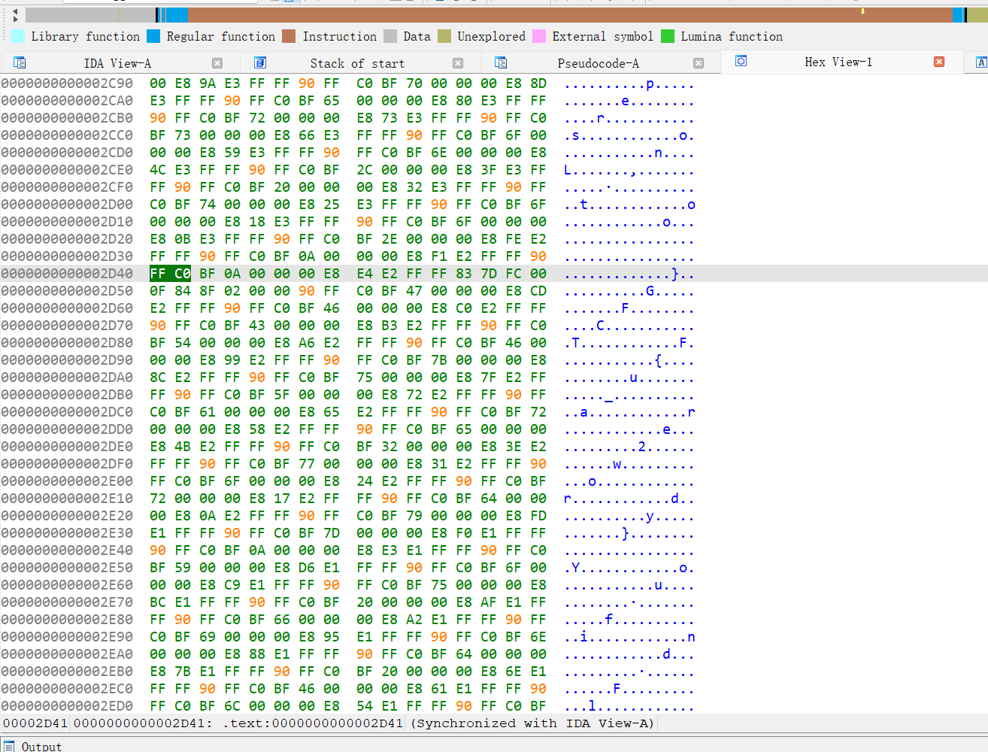The width and height of the screenshot is (988, 752).
Task: Close the Pseudocode-A tab
Action: [699, 63]
